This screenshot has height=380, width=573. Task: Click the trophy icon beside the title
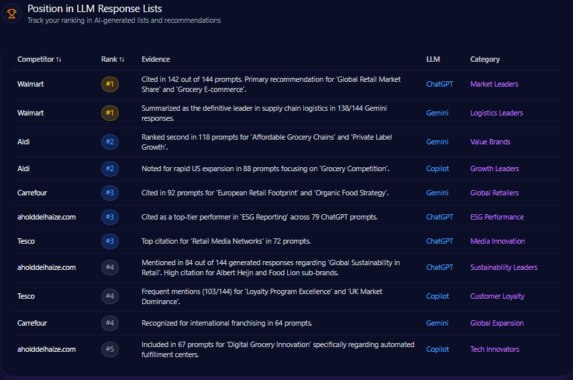[11, 13]
